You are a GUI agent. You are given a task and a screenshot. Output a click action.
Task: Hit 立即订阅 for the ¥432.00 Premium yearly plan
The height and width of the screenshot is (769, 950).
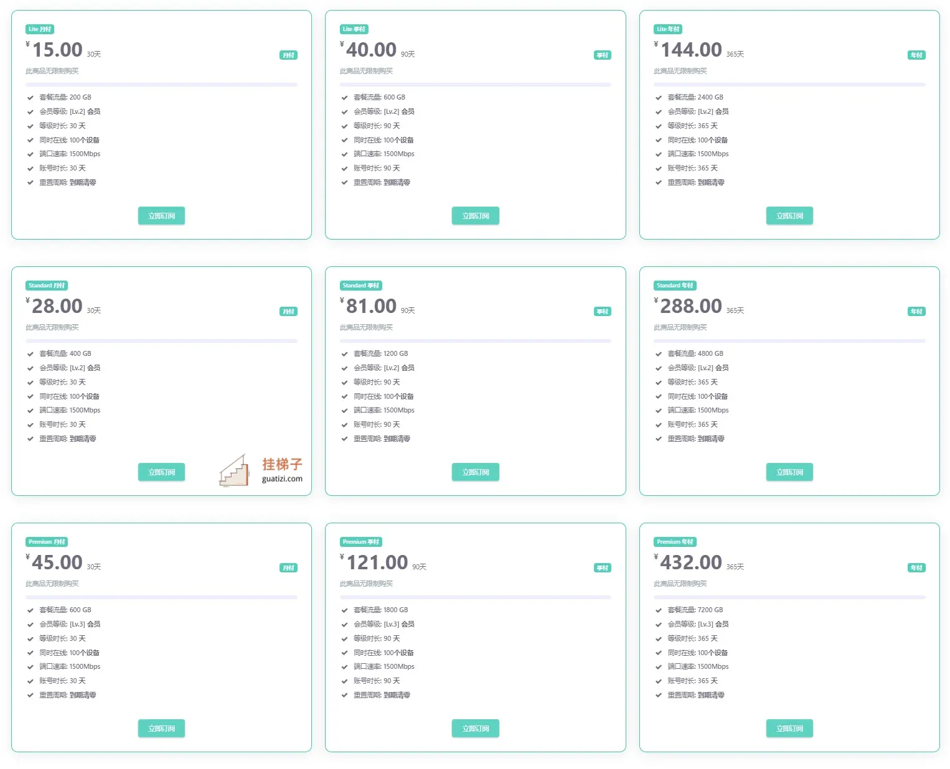[789, 729]
